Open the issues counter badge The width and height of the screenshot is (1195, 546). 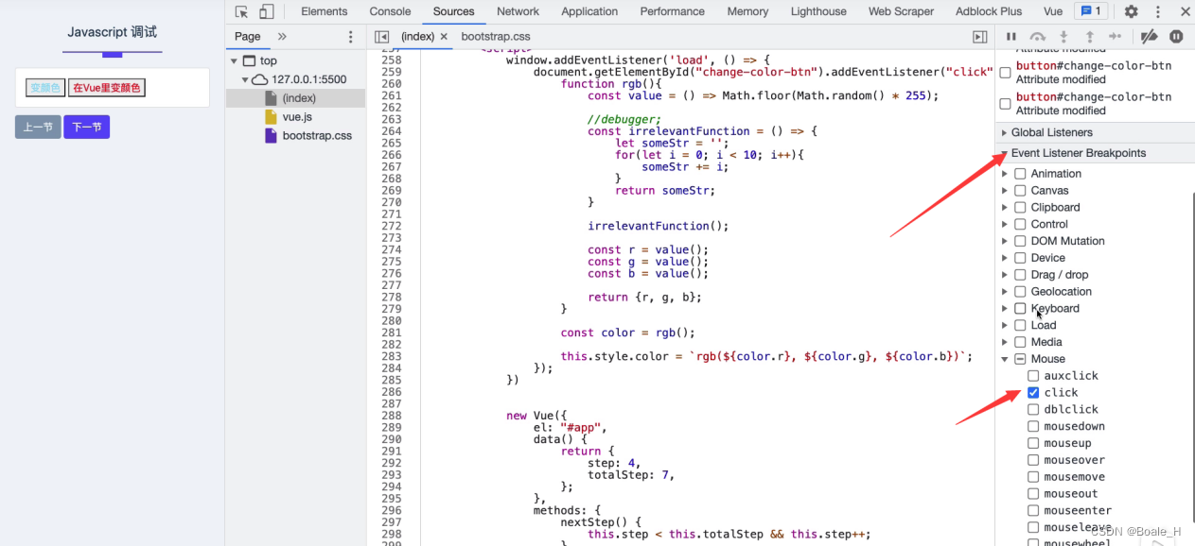1091,11
